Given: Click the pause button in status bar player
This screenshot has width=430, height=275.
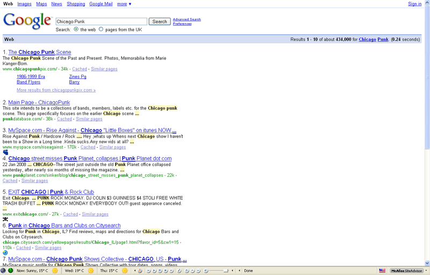Looking at the screenshot, I should tap(160, 271).
